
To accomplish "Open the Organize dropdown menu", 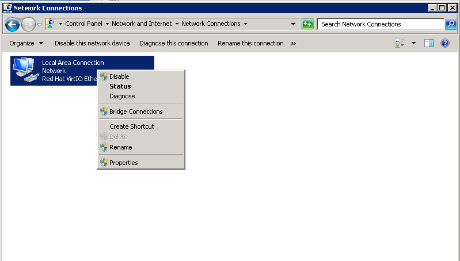I will tap(26, 43).
